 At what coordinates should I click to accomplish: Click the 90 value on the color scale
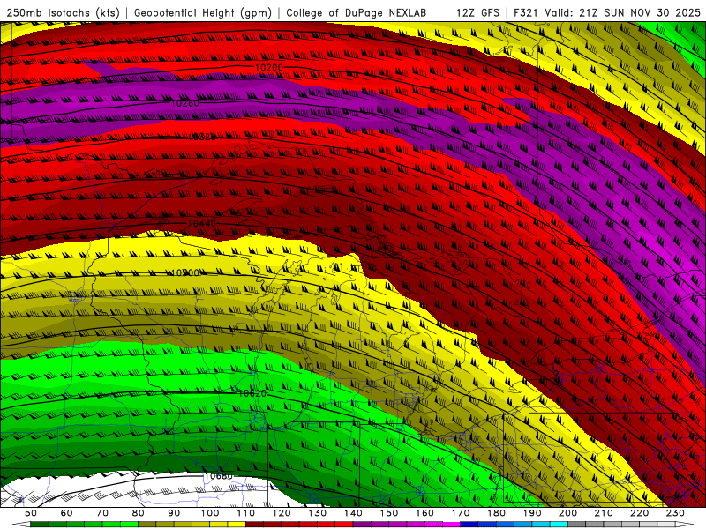[174, 513]
